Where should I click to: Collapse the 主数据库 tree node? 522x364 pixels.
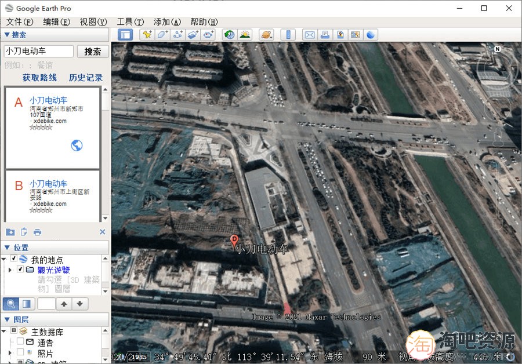tap(3, 331)
